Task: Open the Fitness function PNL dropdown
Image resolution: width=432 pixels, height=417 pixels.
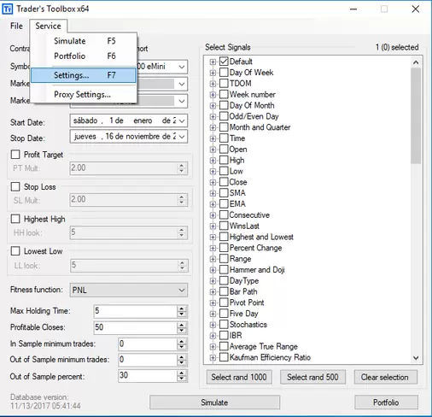Action: (x=128, y=290)
